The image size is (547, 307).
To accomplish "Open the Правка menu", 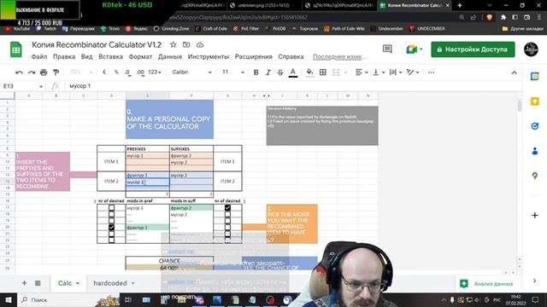I will [64, 57].
